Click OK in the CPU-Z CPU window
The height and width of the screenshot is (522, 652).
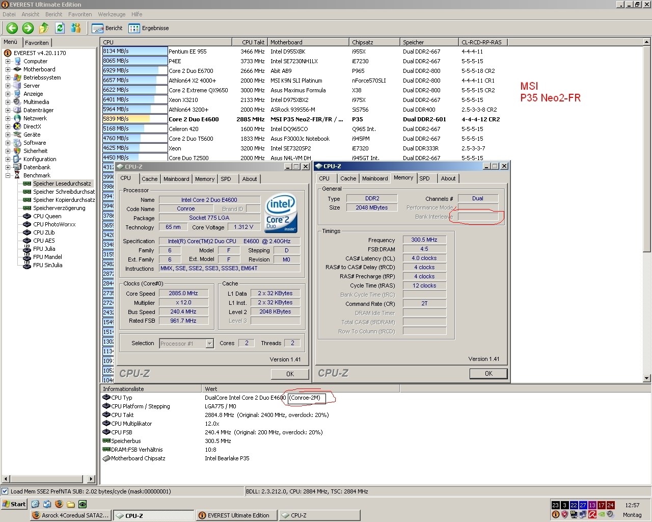point(290,374)
